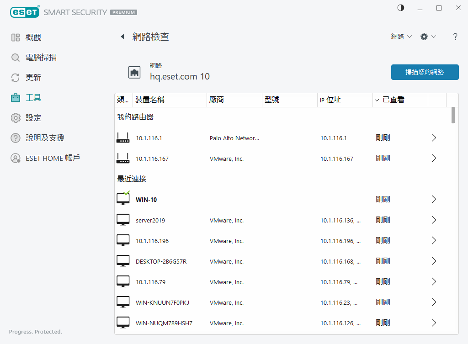Screen dimensions: 468x344
Task: Expand details for server2019 device
Action: click(433, 220)
